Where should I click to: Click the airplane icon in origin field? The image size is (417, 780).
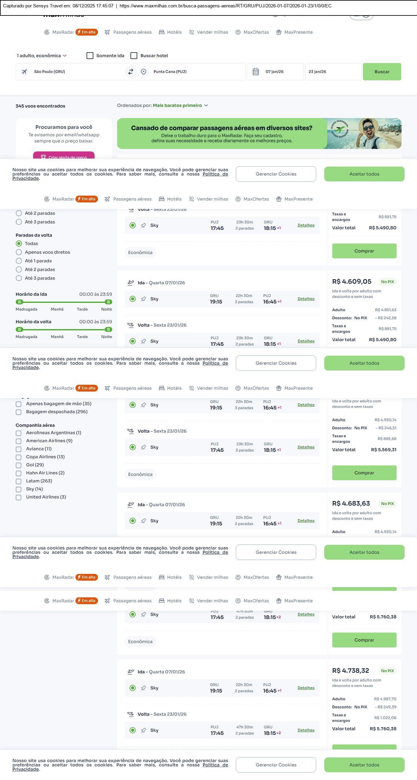click(24, 72)
